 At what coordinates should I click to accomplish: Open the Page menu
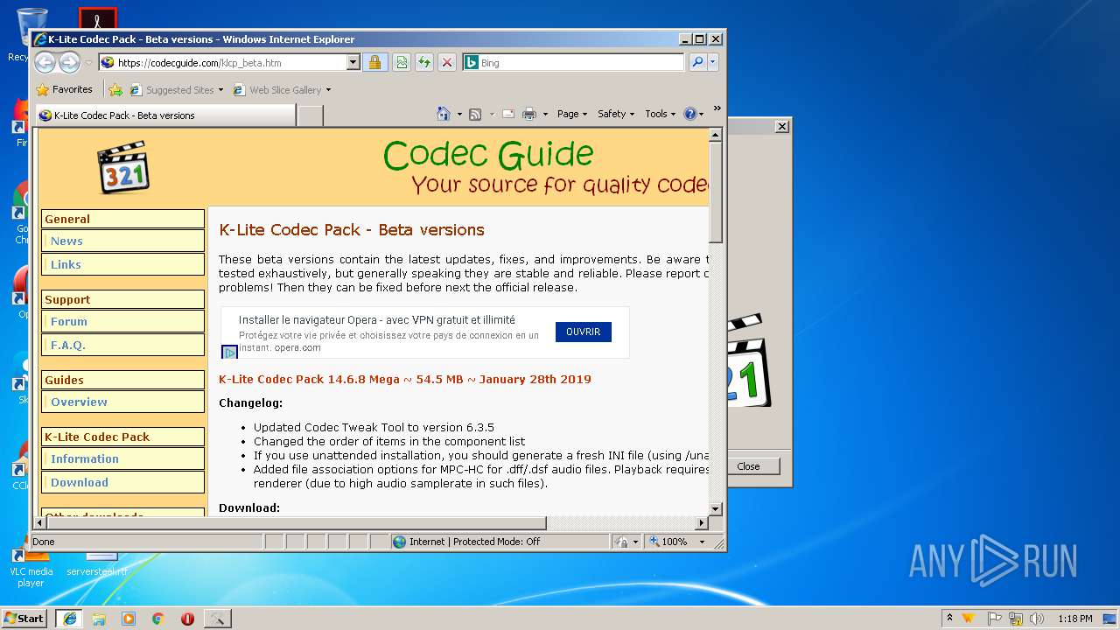click(572, 114)
